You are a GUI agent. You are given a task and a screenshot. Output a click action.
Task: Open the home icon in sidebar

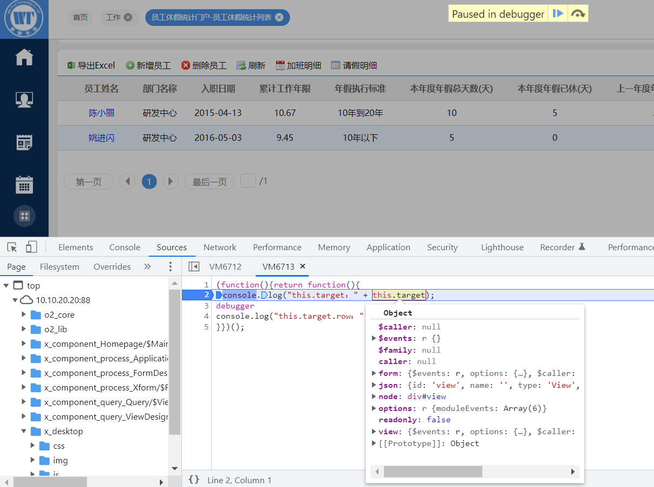tap(24, 57)
